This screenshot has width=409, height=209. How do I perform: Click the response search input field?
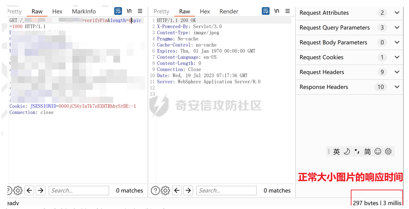tap(226, 191)
